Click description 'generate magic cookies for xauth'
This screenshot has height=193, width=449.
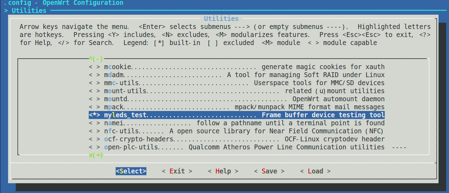(x=323, y=67)
